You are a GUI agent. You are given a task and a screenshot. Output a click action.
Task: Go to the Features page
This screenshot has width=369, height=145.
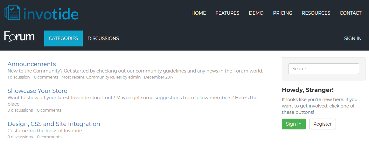tap(227, 13)
